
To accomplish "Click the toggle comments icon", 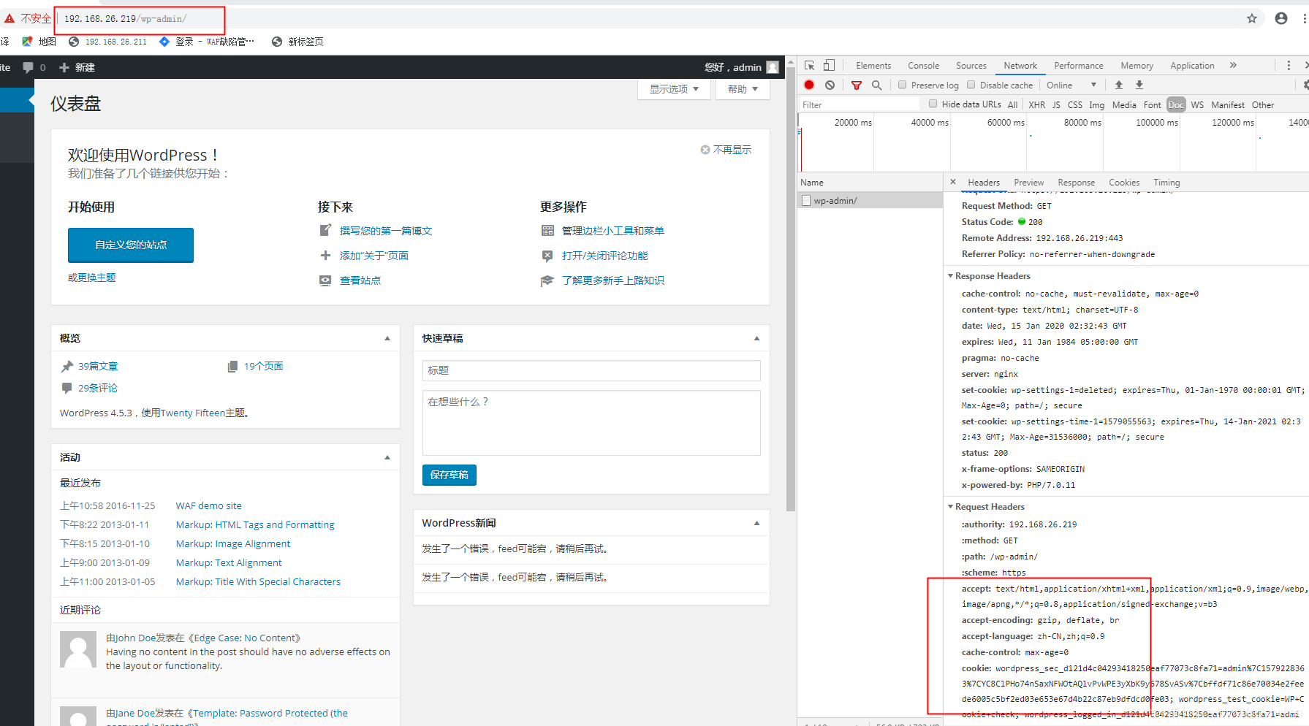I will pos(547,256).
